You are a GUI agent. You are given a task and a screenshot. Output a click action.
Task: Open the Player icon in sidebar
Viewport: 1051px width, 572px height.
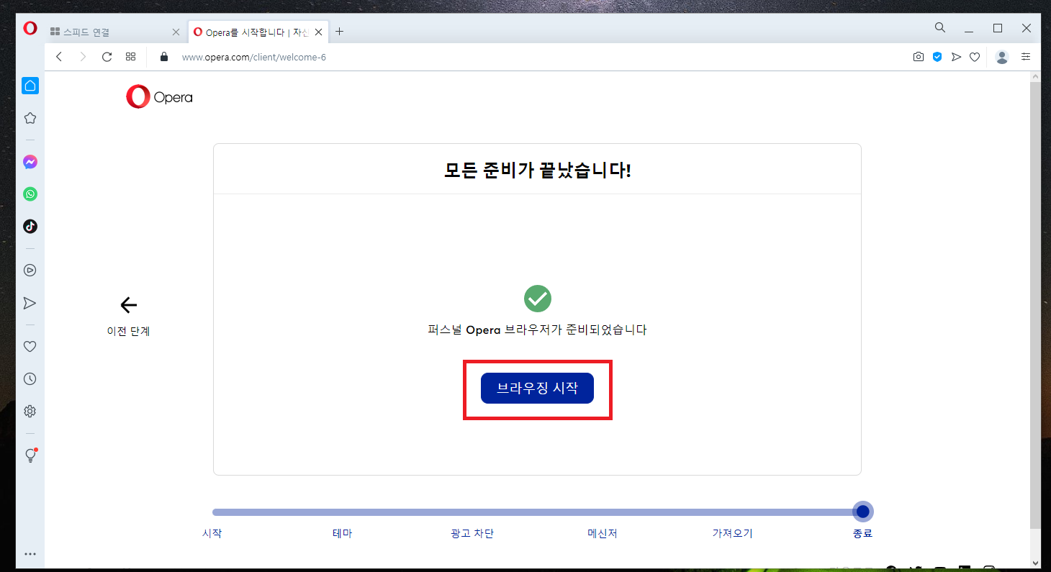pyautogui.click(x=30, y=271)
